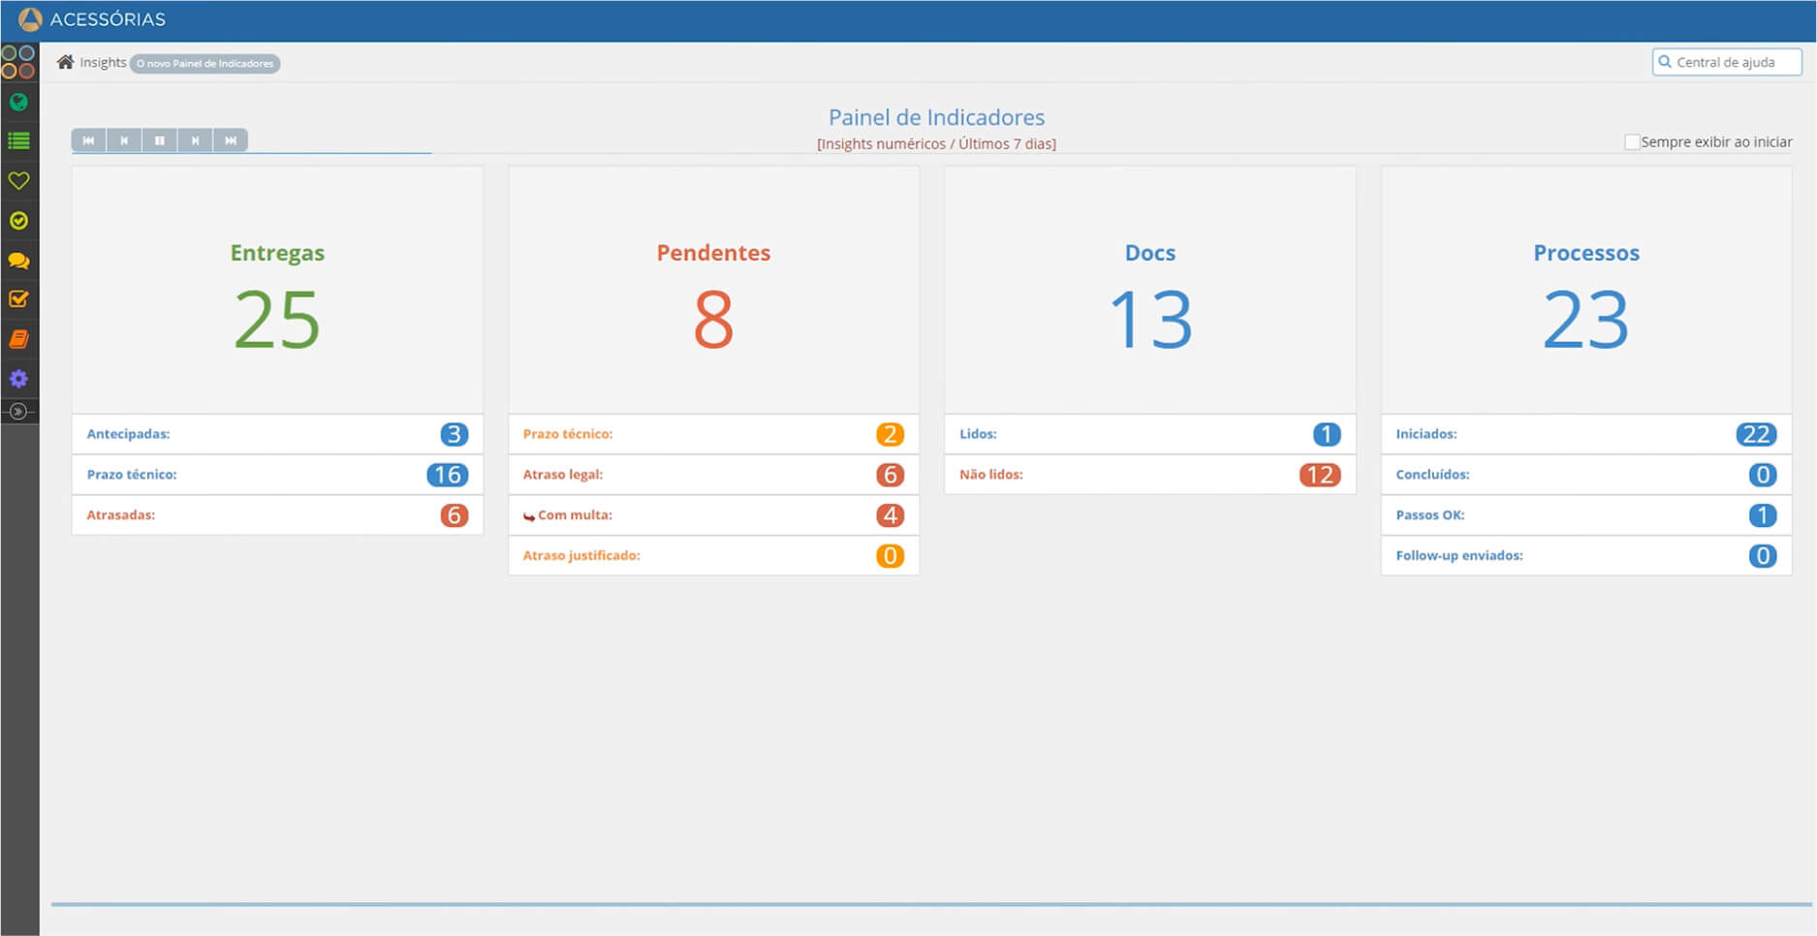Viewport: 1817px width, 936px height.
Task: Select the Lidos row
Action: pyautogui.click(x=1150, y=434)
